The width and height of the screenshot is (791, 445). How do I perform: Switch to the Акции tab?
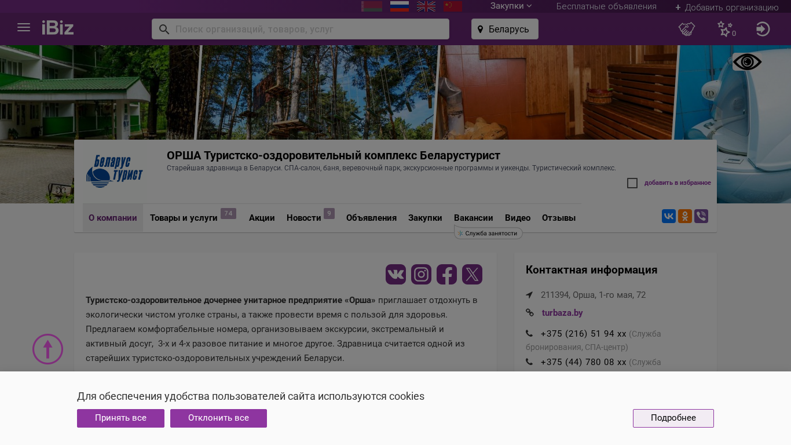coord(262,218)
